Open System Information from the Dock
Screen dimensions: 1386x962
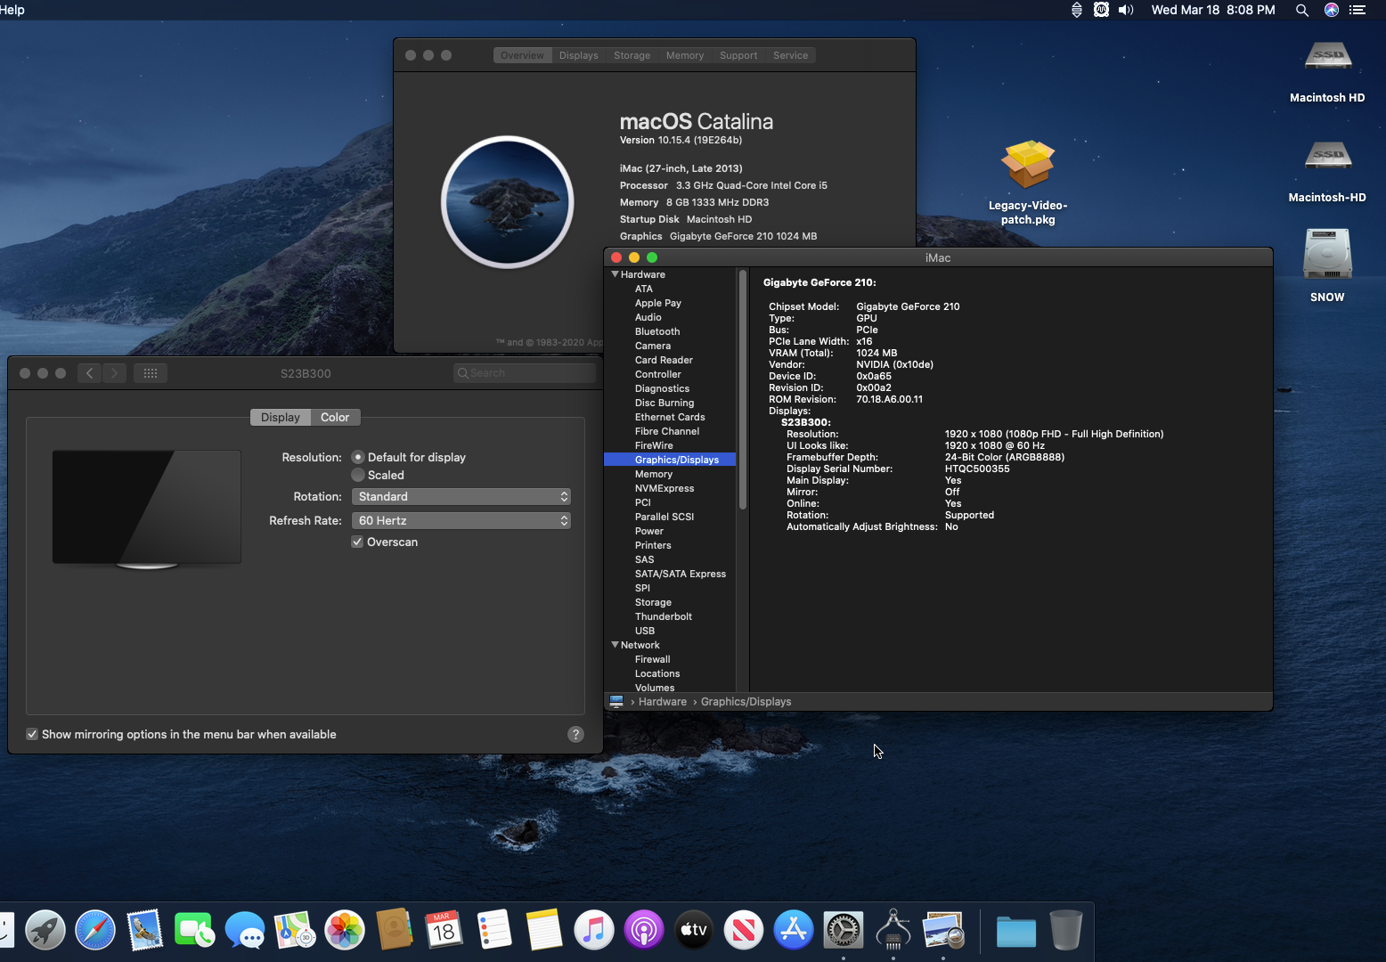pyautogui.click(x=893, y=931)
